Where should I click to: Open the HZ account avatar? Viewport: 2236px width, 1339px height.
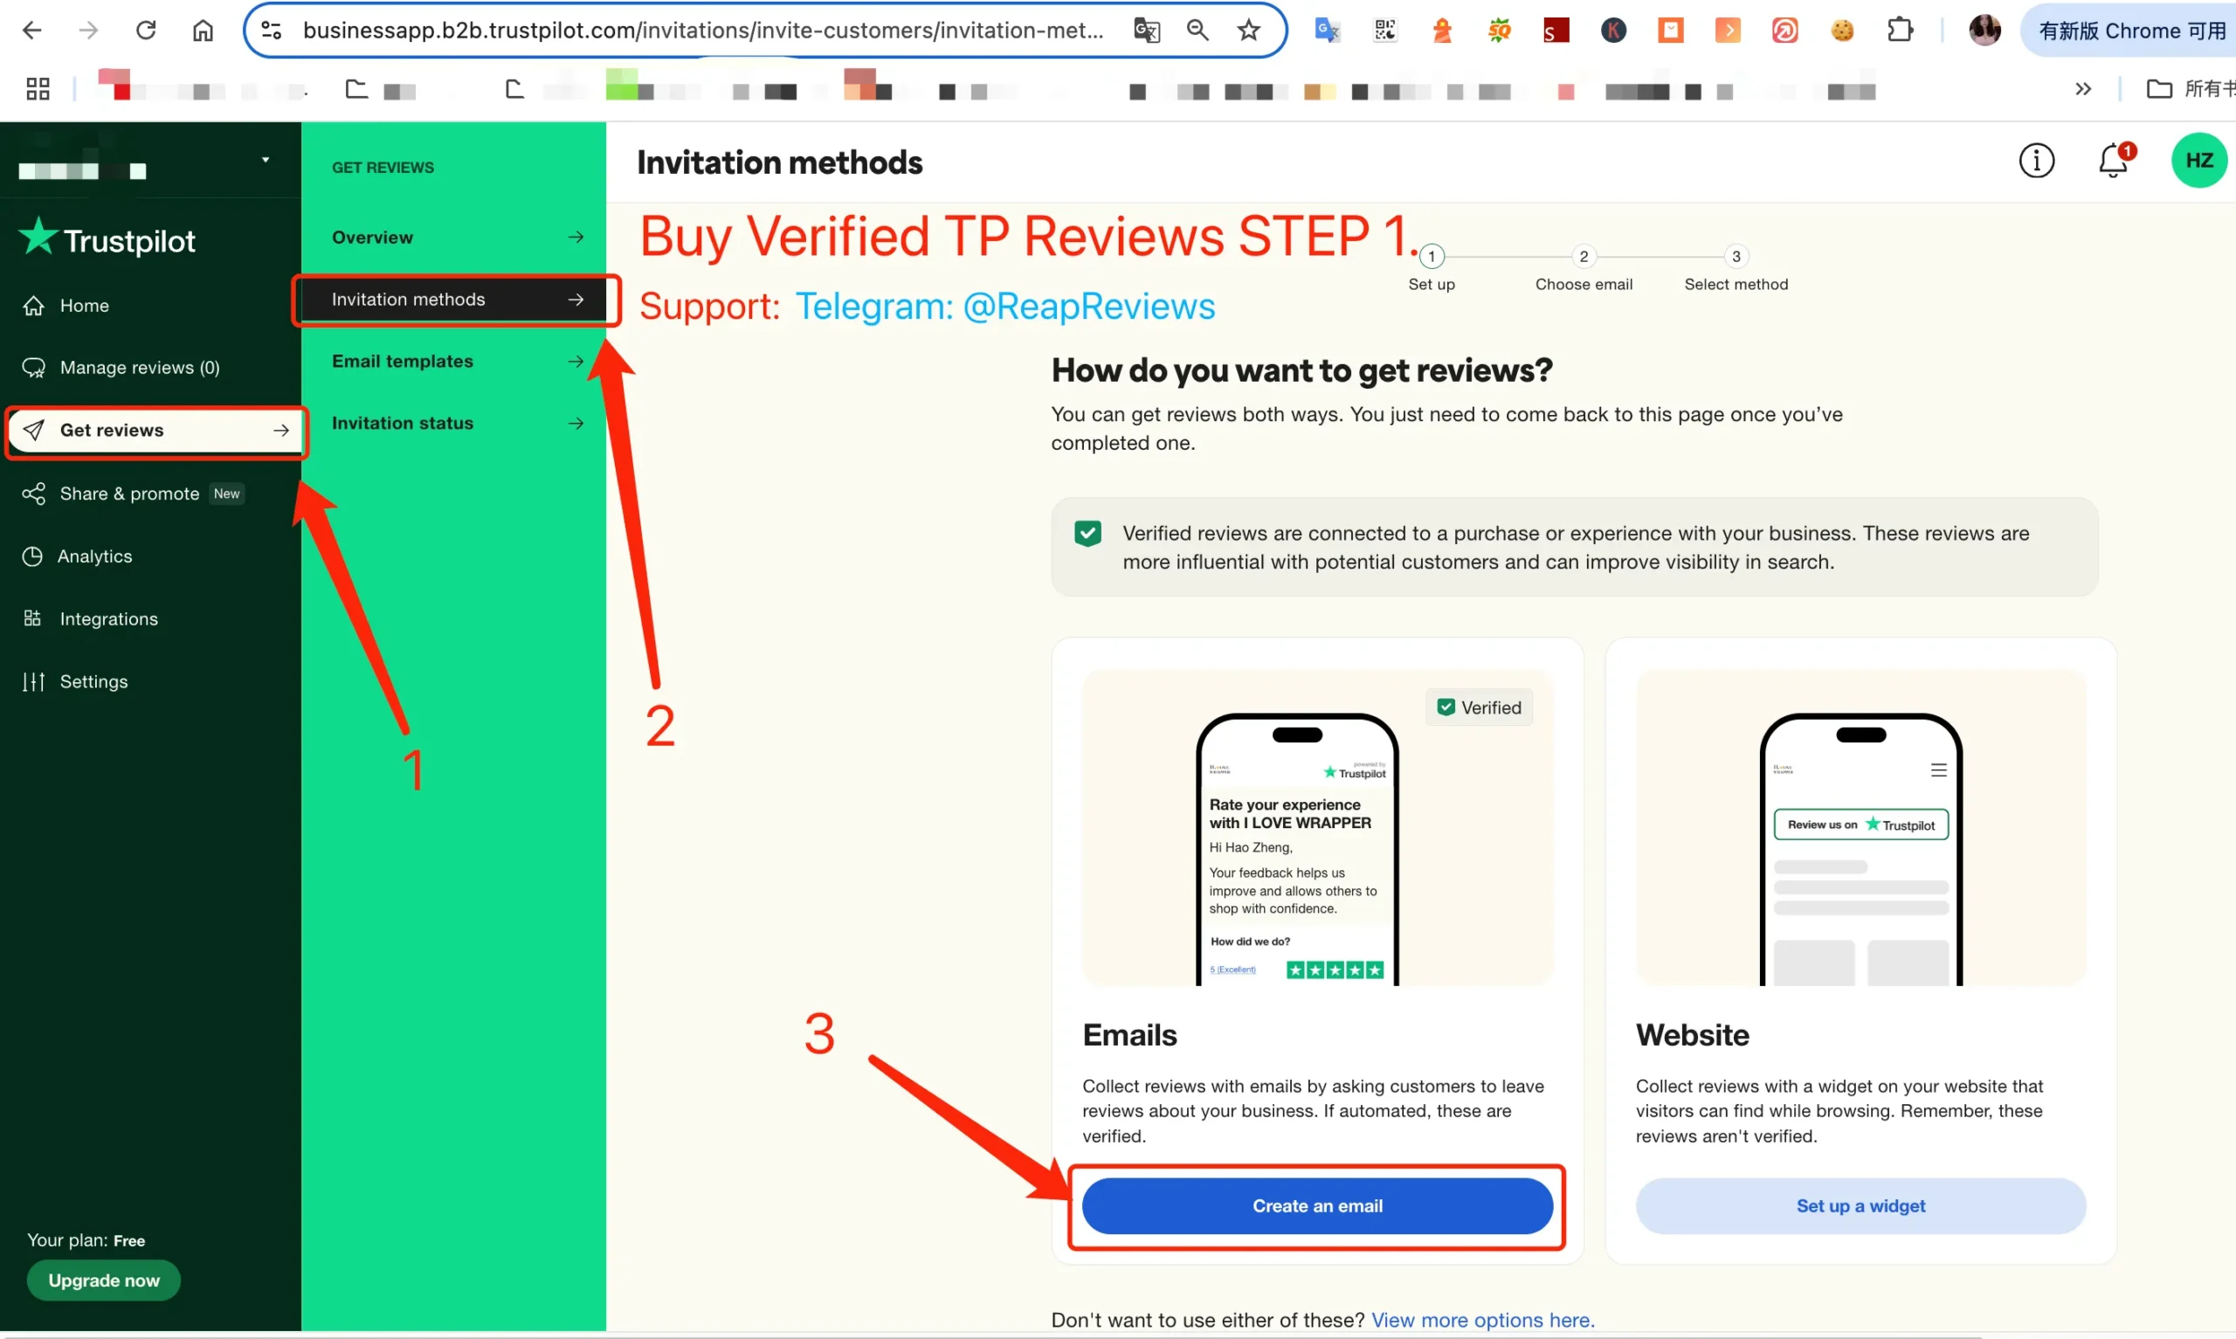click(2198, 161)
